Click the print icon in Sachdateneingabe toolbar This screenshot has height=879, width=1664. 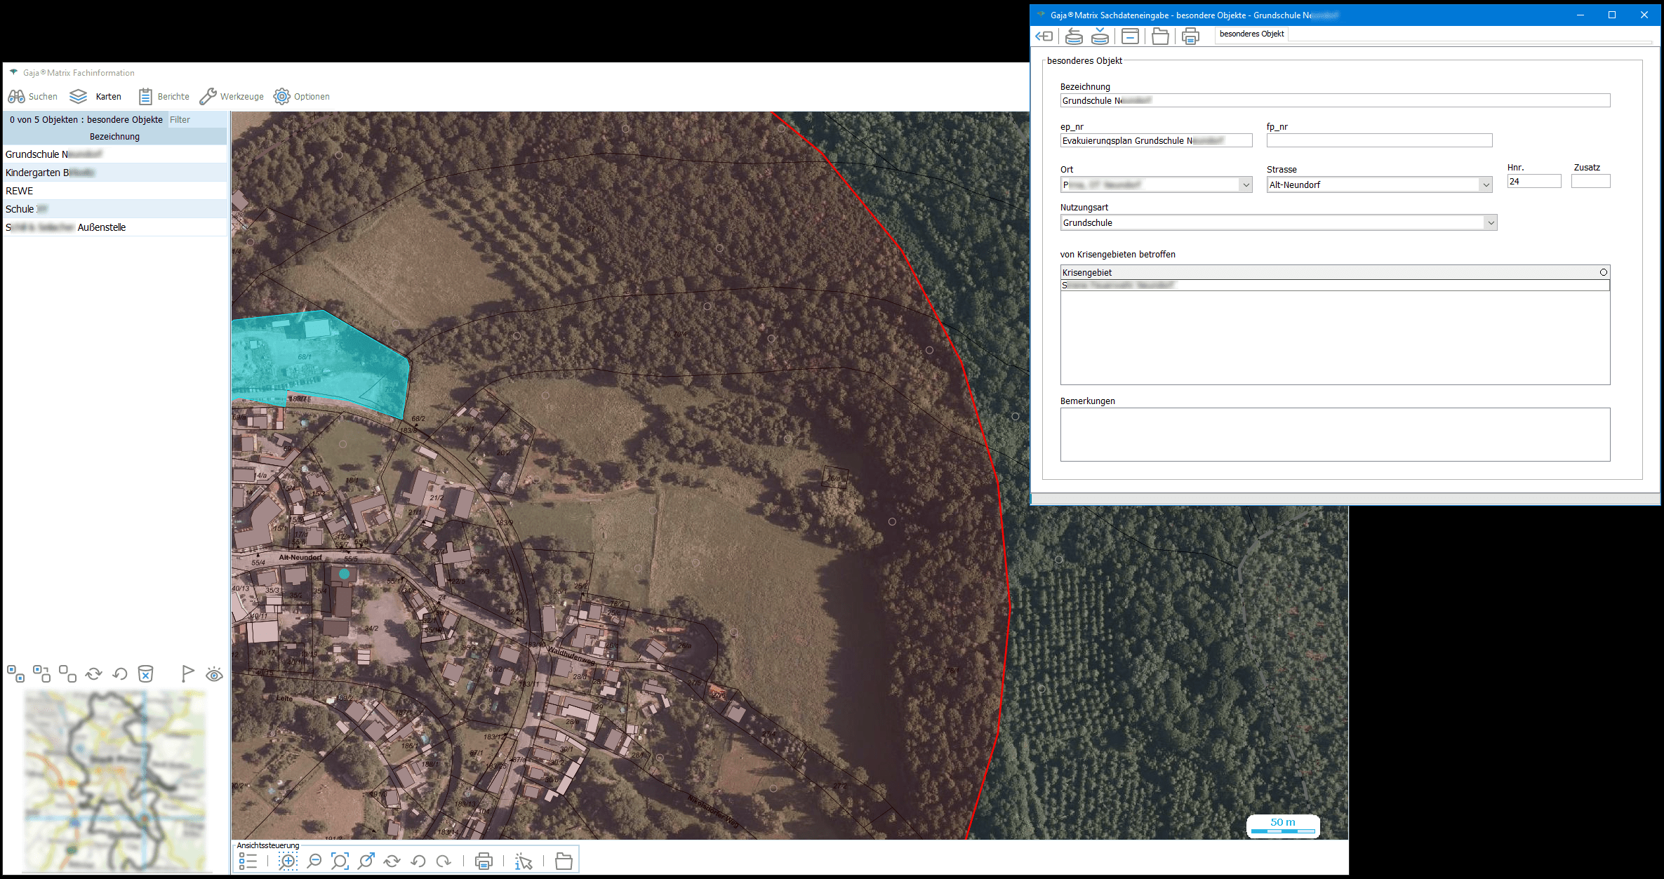(1190, 36)
